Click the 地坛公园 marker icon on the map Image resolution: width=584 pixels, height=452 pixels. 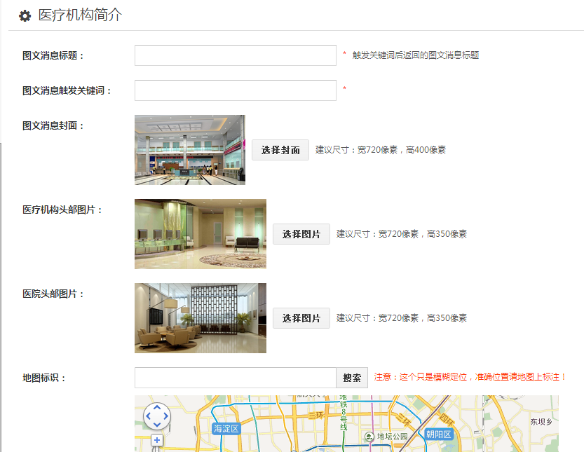pos(369,437)
